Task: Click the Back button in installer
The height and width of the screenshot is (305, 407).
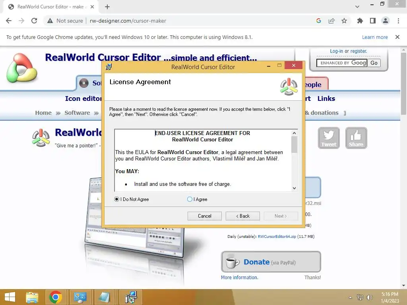Action: 243,216
